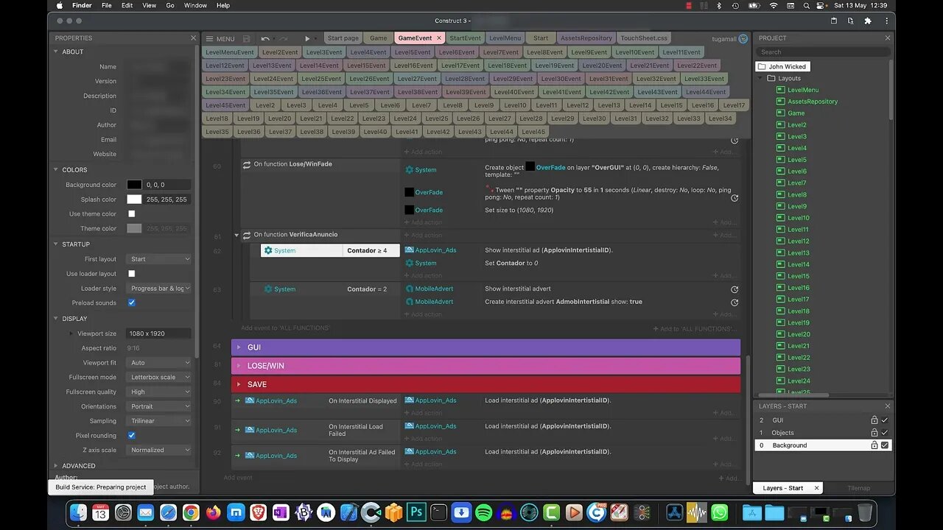
Task: Close the Properties panel
Action: (x=194, y=38)
